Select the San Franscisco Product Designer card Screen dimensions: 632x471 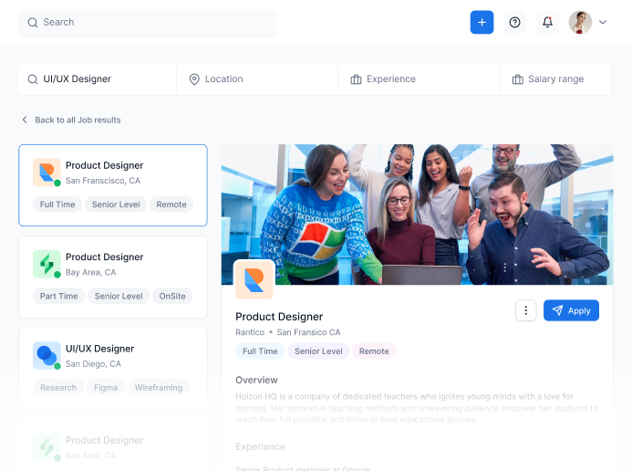113,185
